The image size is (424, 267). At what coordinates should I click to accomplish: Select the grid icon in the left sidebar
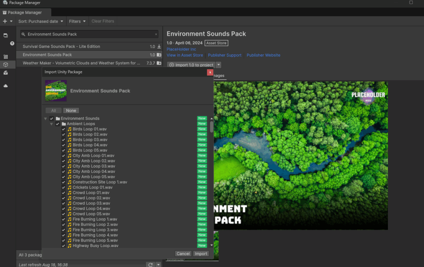pos(6,56)
